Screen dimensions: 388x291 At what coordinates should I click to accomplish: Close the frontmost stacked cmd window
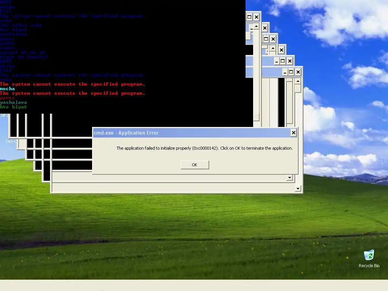(x=298, y=72)
